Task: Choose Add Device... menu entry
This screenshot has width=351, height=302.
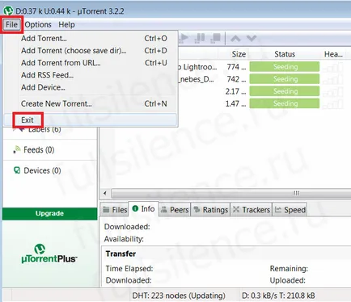Action: coord(91,87)
